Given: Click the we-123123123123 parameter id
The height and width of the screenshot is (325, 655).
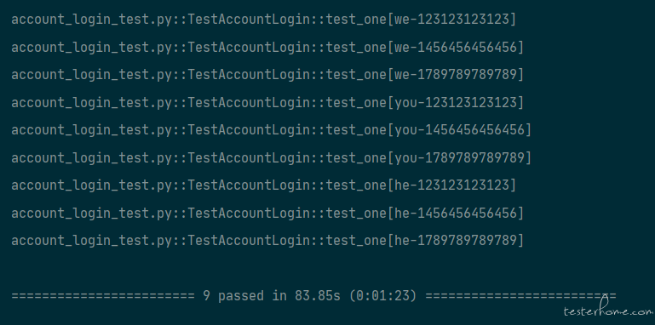Looking at the screenshot, I should click(451, 20).
